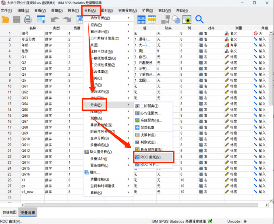Click the horizontal scrollbar at bottom

[x=141, y=205]
